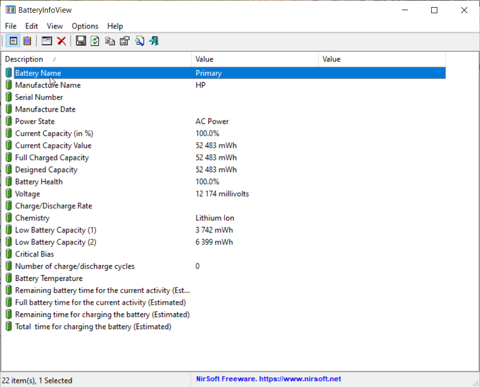Click the 6 399 mWh value
This screenshot has width=480, height=387.
point(214,242)
